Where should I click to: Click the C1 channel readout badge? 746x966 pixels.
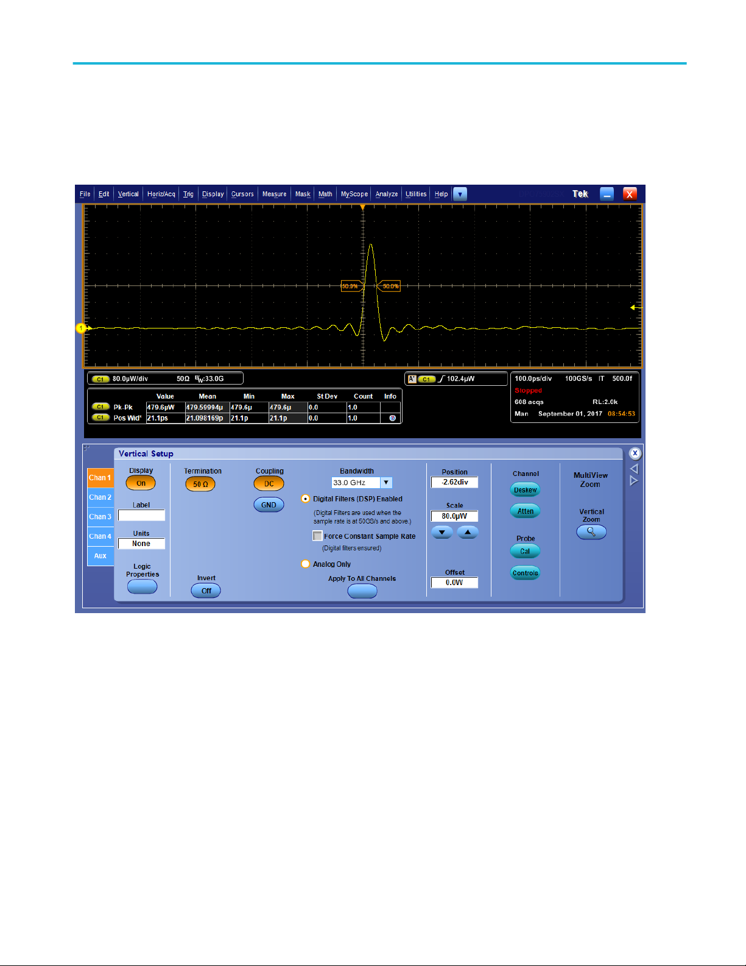[x=100, y=379]
